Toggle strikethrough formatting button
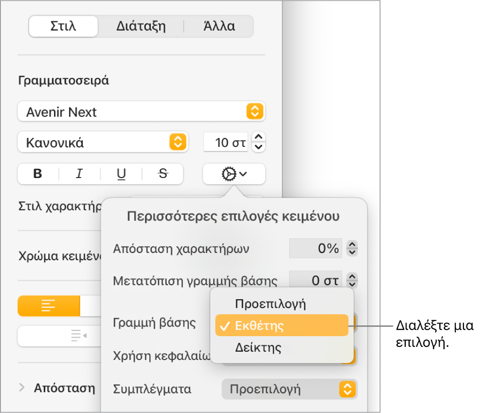The width and height of the screenshot is (482, 413). (163, 174)
